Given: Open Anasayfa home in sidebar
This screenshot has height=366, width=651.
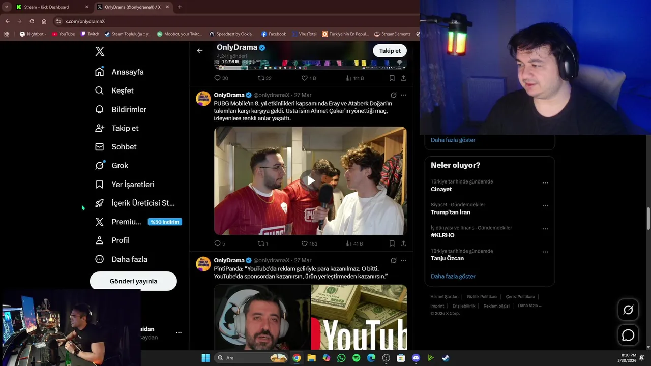Looking at the screenshot, I should tap(120, 72).
